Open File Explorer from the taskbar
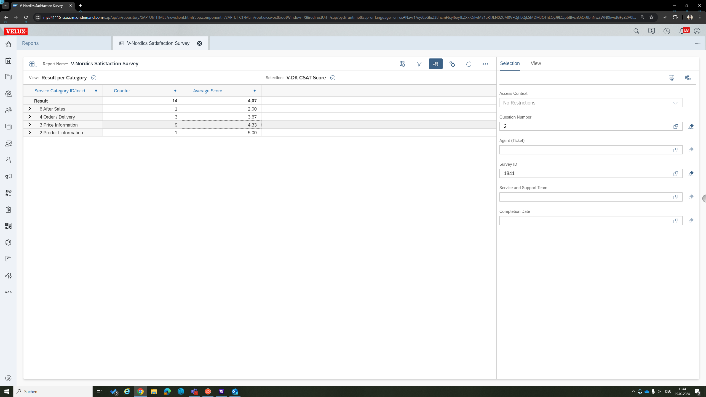 (x=154, y=391)
